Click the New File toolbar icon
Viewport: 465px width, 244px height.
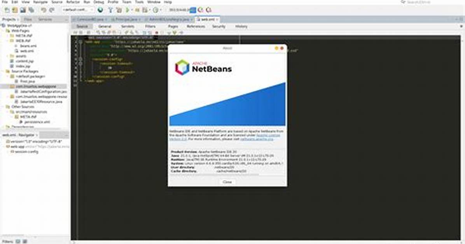(7, 10)
